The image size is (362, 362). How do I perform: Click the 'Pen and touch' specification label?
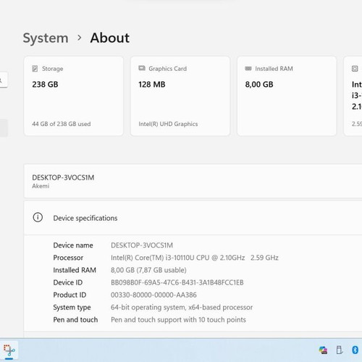[x=75, y=320]
